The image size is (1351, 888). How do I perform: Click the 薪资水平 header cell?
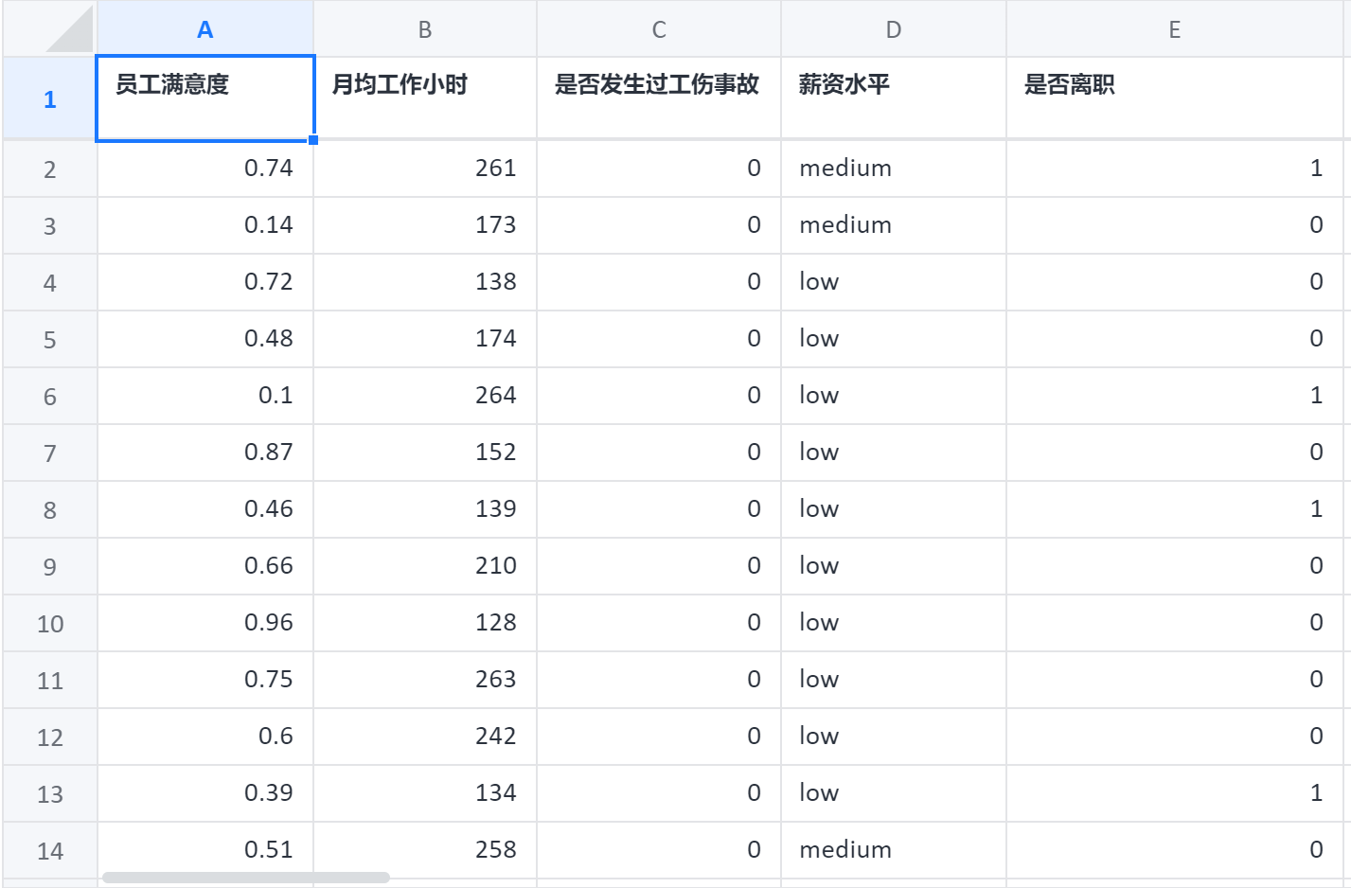tap(893, 98)
